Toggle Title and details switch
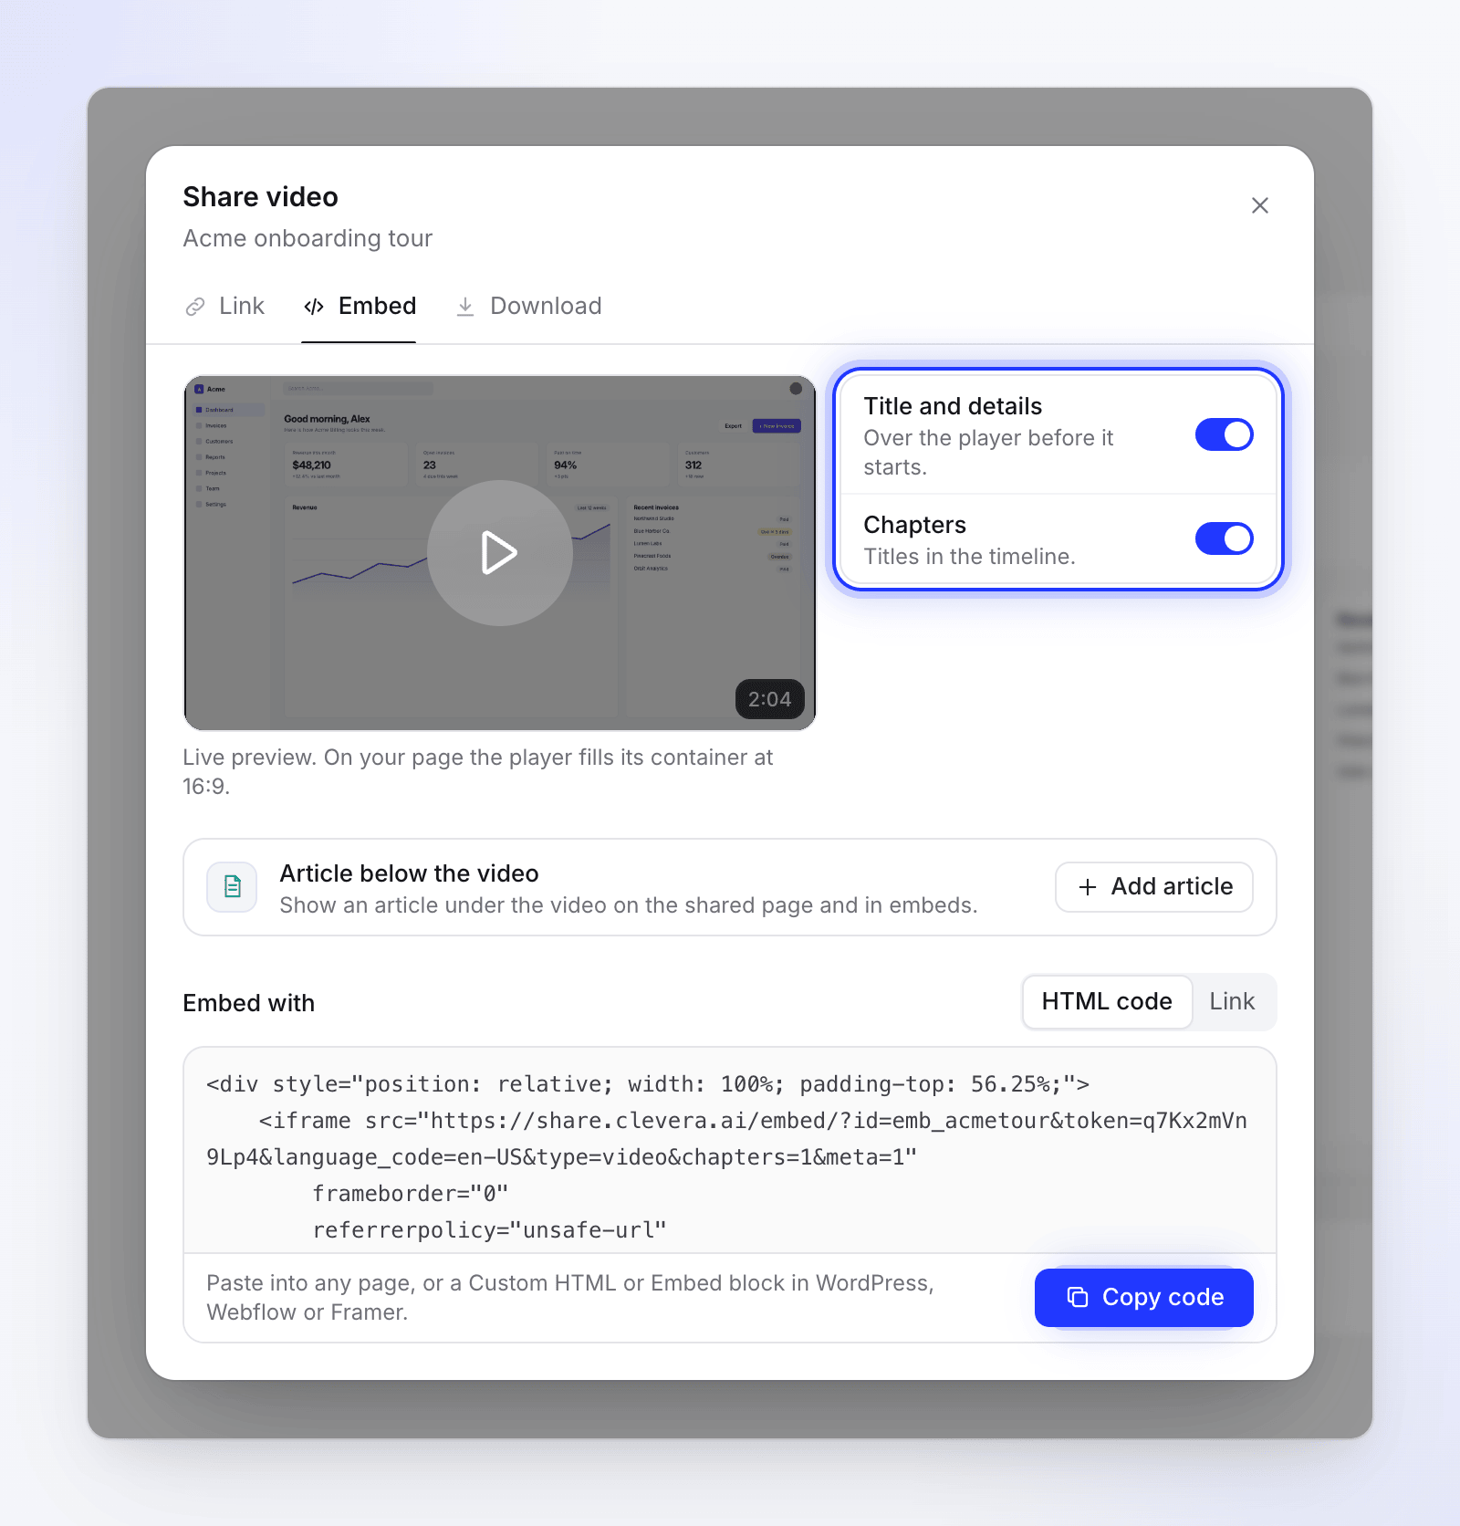This screenshot has width=1460, height=1526. tap(1224, 435)
